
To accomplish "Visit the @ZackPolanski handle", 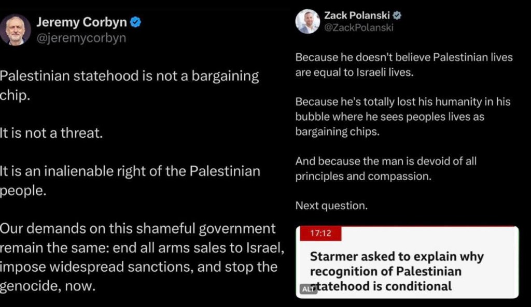I will [x=359, y=27].
